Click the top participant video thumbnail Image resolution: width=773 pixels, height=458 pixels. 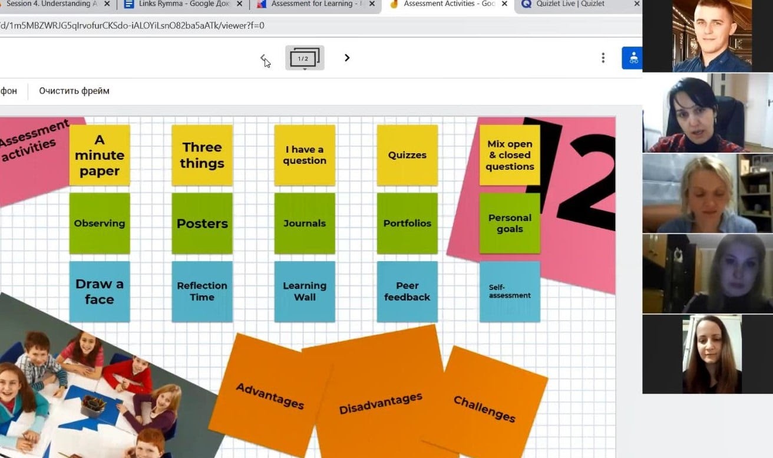(x=708, y=35)
